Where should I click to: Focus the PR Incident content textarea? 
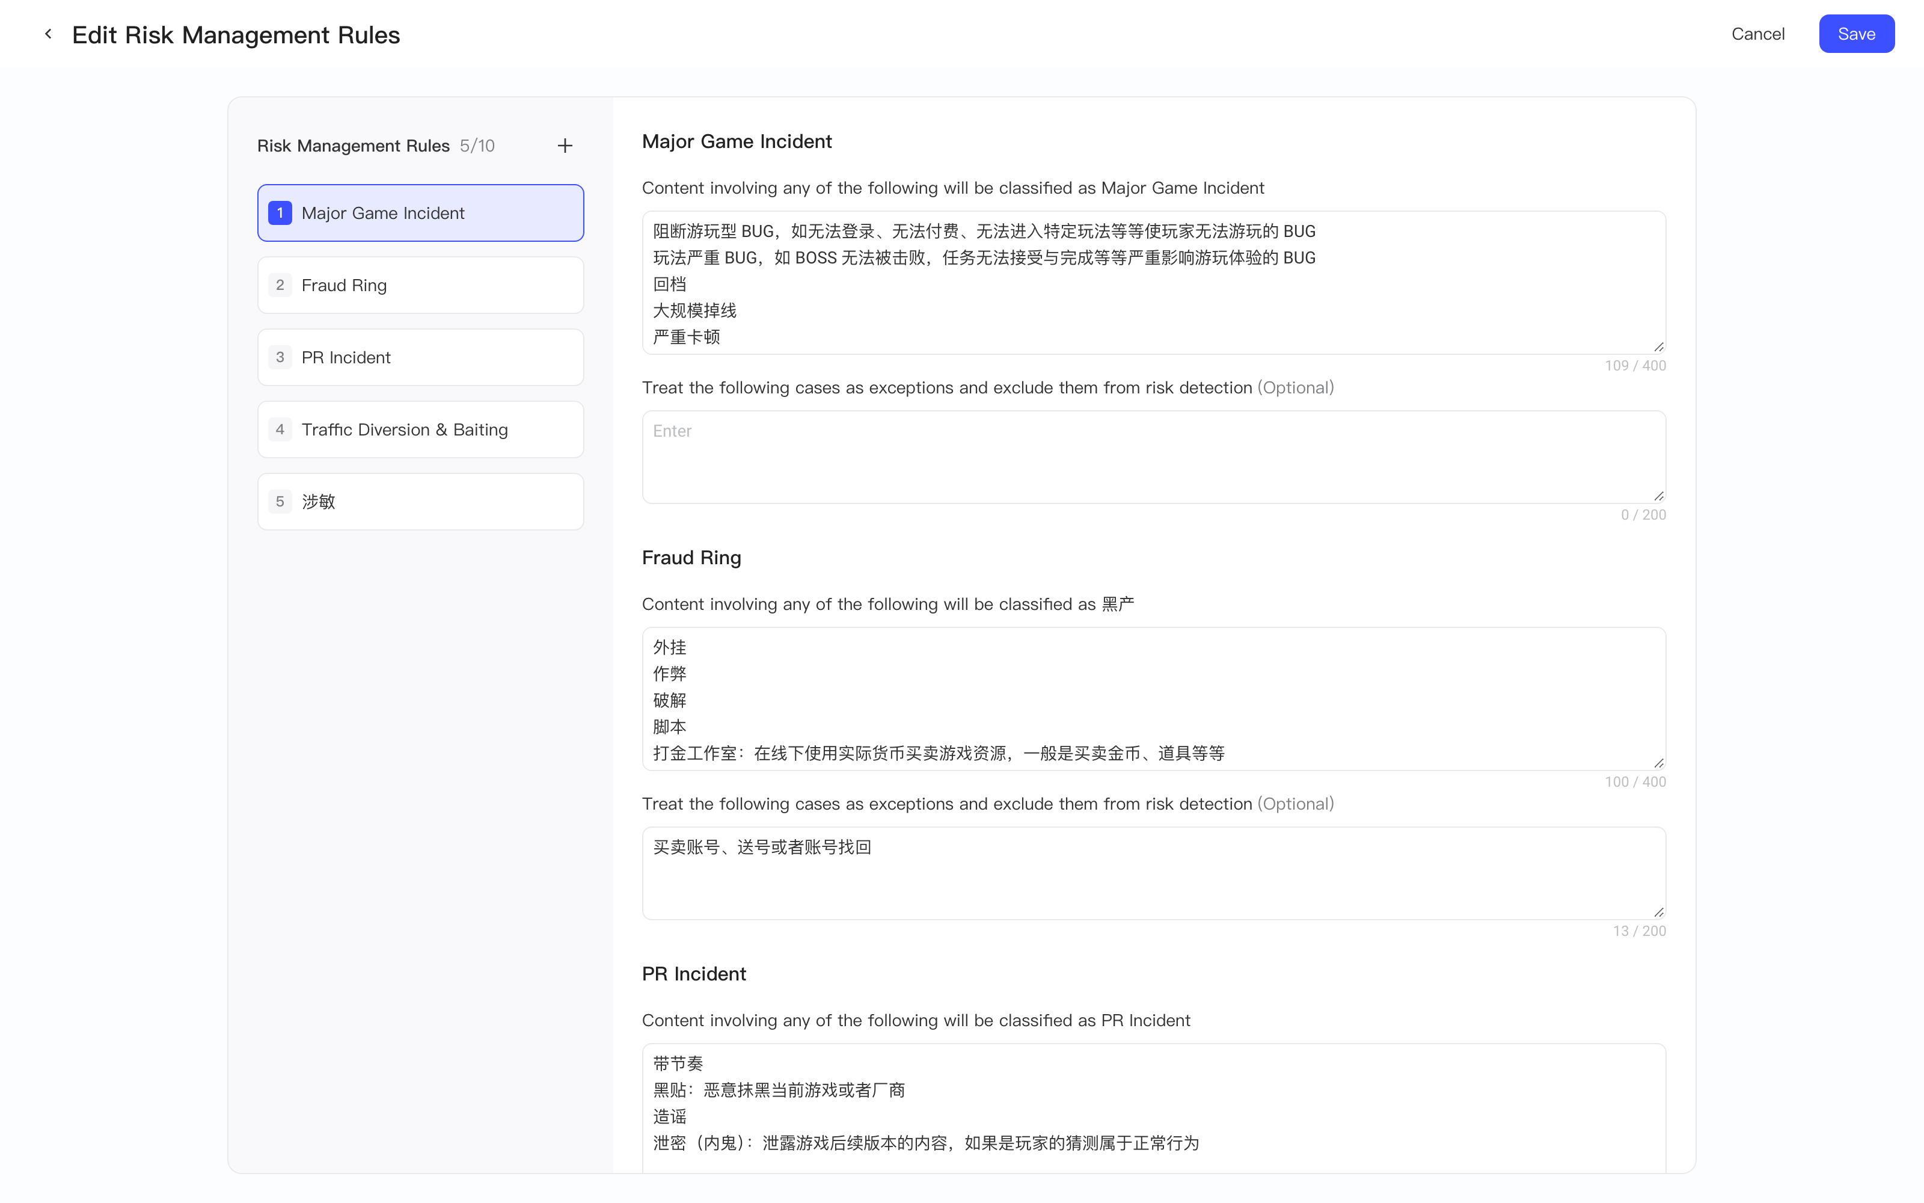(1154, 1109)
